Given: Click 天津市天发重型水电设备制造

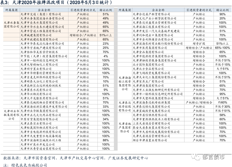Looking at the screenshot, I should [x=41, y=136].
